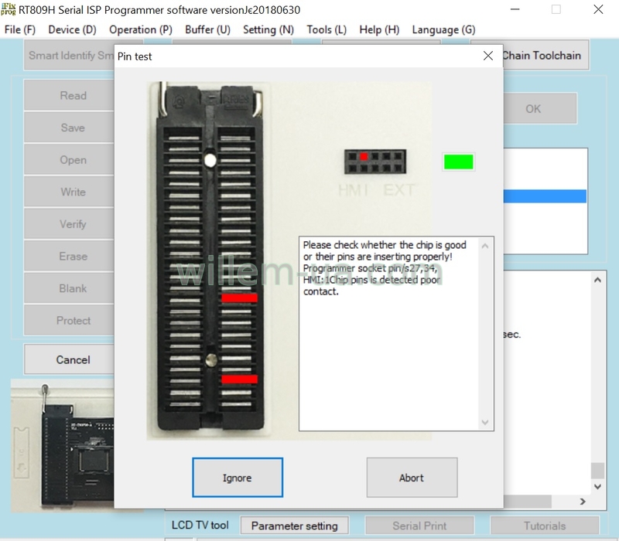Click the upper red socket pin indicator
619x541 pixels.
(240, 298)
